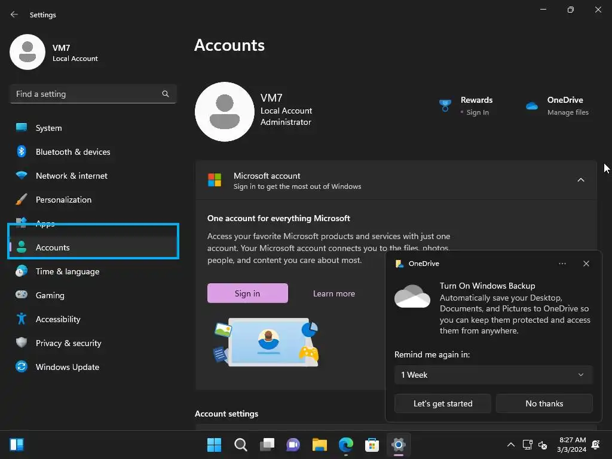612x459 pixels.
Task: Open clock and date 8:27 AM
Action: [x=572, y=445]
